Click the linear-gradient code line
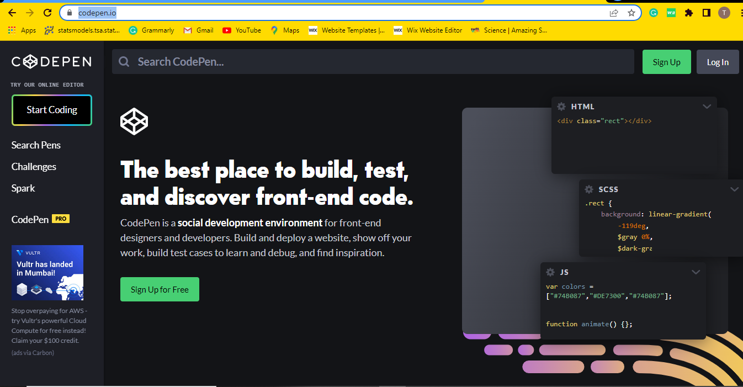The width and height of the screenshot is (743, 387). click(656, 214)
